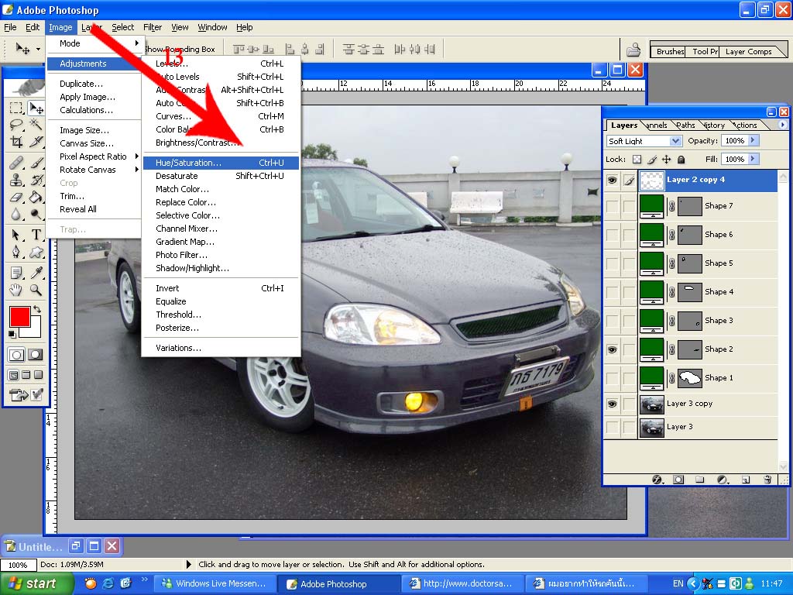Screen dimensions: 793x595
Task: Switch to the Paths tab
Action: pos(685,125)
